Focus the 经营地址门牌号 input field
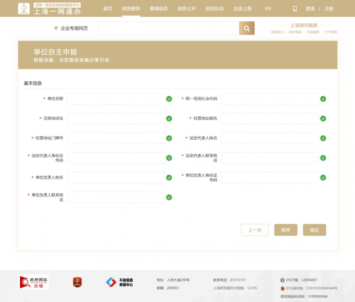The image size is (355, 302). tap(116, 138)
